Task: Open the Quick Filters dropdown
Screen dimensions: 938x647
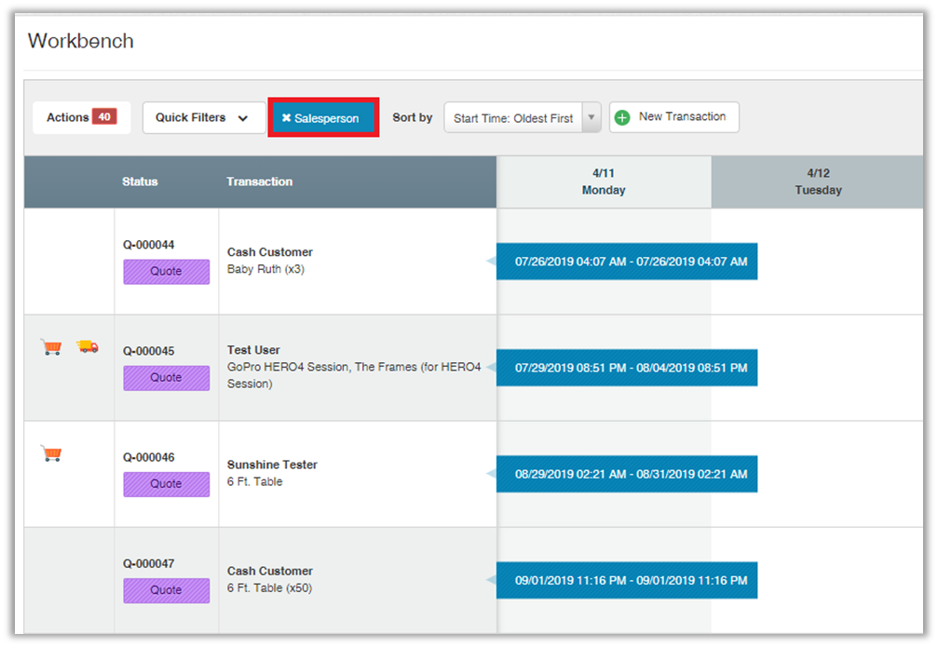Action: tap(203, 118)
